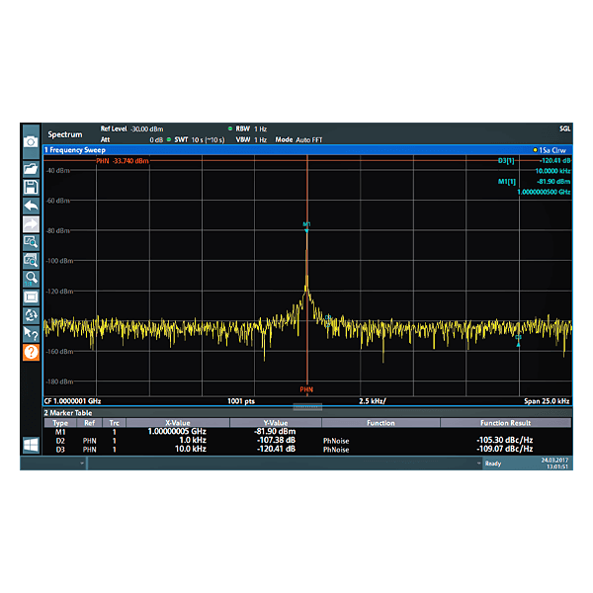Click the 1:1 unzoom magnifier icon

tap(31, 279)
